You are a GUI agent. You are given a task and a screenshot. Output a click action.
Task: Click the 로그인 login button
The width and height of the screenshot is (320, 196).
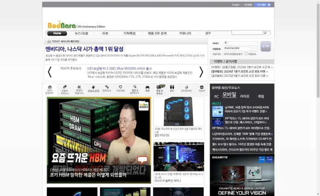(266, 46)
